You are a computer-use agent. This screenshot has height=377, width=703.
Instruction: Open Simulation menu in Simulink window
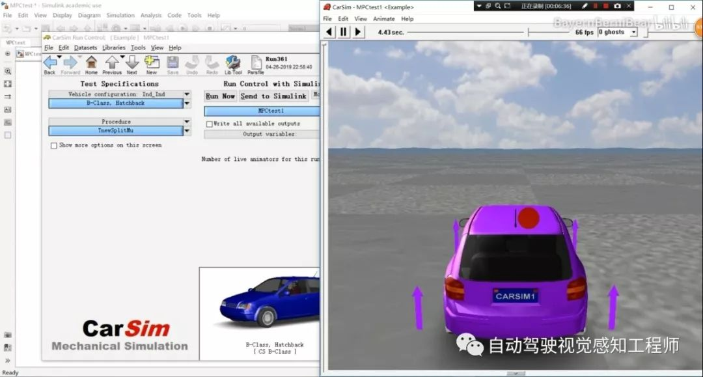[x=120, y=15]
